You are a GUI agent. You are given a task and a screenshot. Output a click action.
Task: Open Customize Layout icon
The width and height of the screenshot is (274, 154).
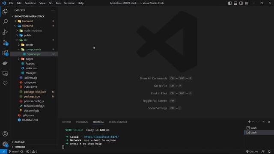pyautogui.click(x=247, y=3)
